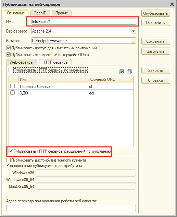Image resolution: width=177 pixels, height=217 pixels.
Task: Click the Имя field containing InfoBase21
Action: 84,22
